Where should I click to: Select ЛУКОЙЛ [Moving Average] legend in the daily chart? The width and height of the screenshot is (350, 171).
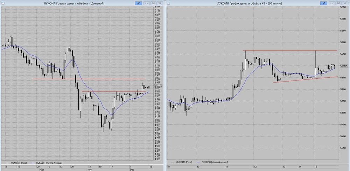click(47, 163)
